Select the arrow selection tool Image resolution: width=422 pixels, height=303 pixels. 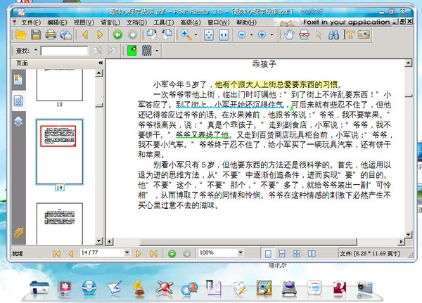pyautogui.click(x=319, y=34)
